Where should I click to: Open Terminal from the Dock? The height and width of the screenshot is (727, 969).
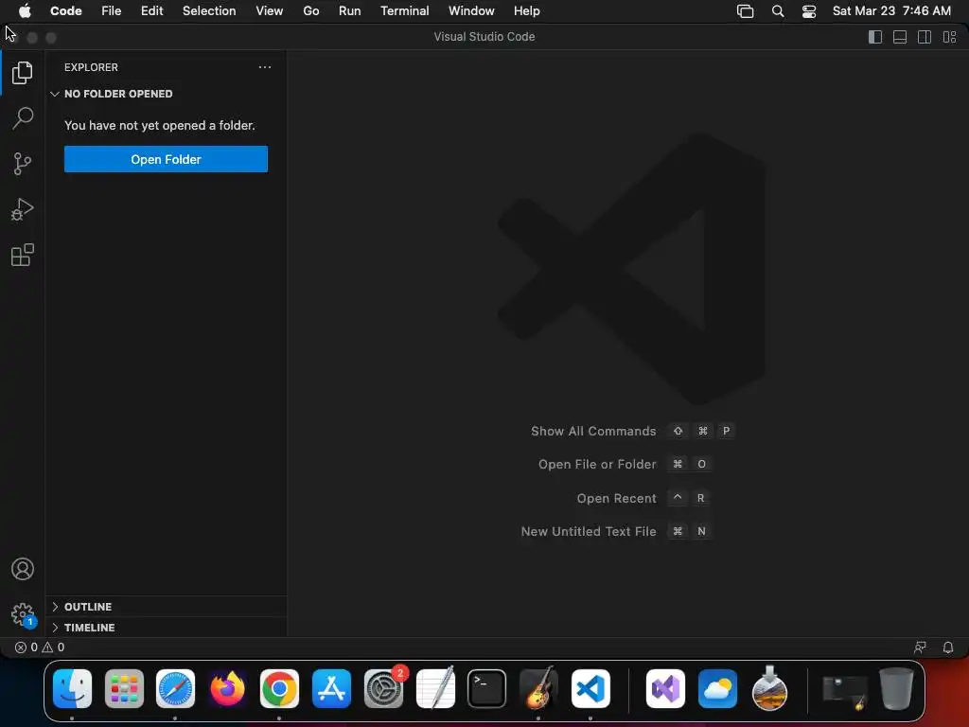coord(487,689)
